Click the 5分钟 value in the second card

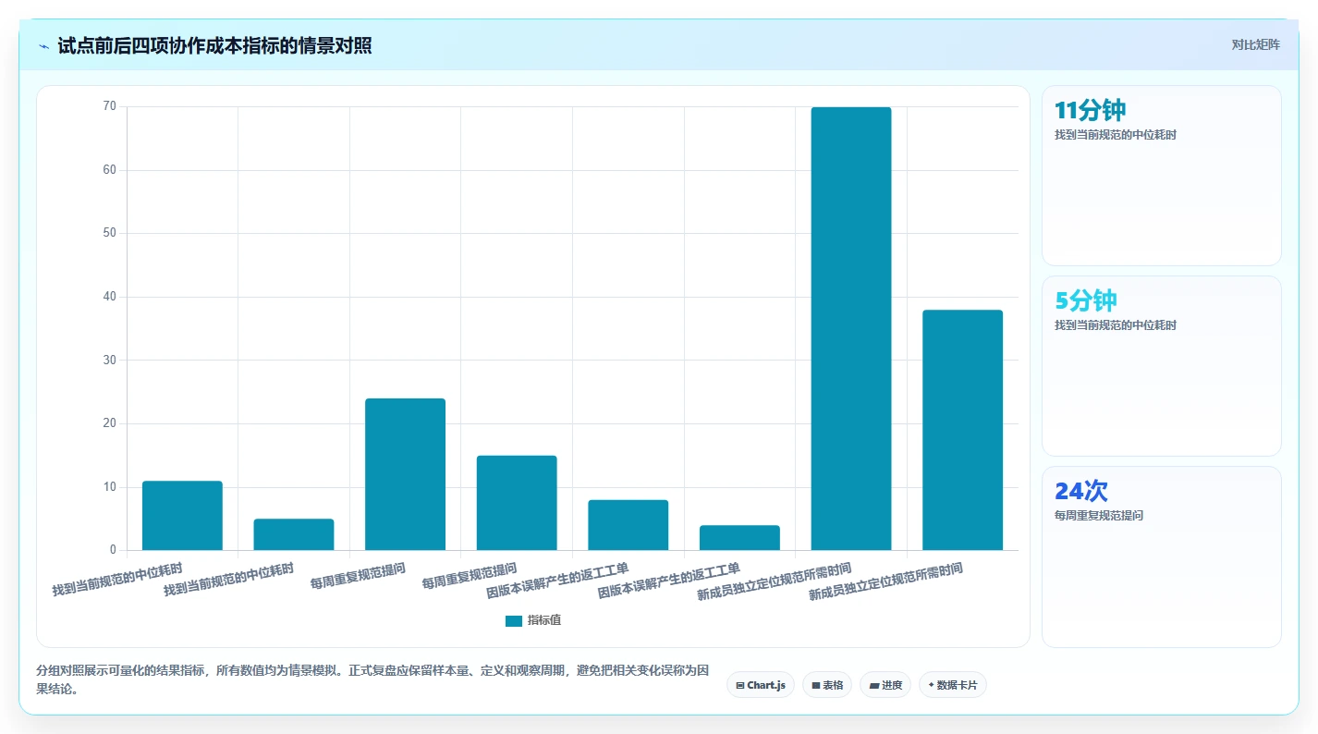point(1086,300)
